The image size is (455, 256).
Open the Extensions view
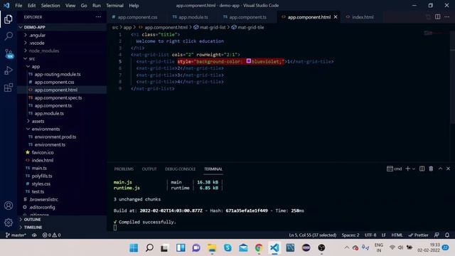[x=9, y=87]
